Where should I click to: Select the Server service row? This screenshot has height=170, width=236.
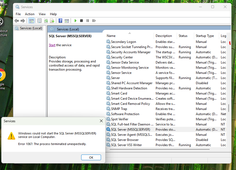coord(166,78)
